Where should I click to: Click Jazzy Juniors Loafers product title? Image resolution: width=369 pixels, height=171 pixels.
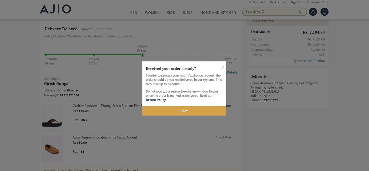pos(105,137)
